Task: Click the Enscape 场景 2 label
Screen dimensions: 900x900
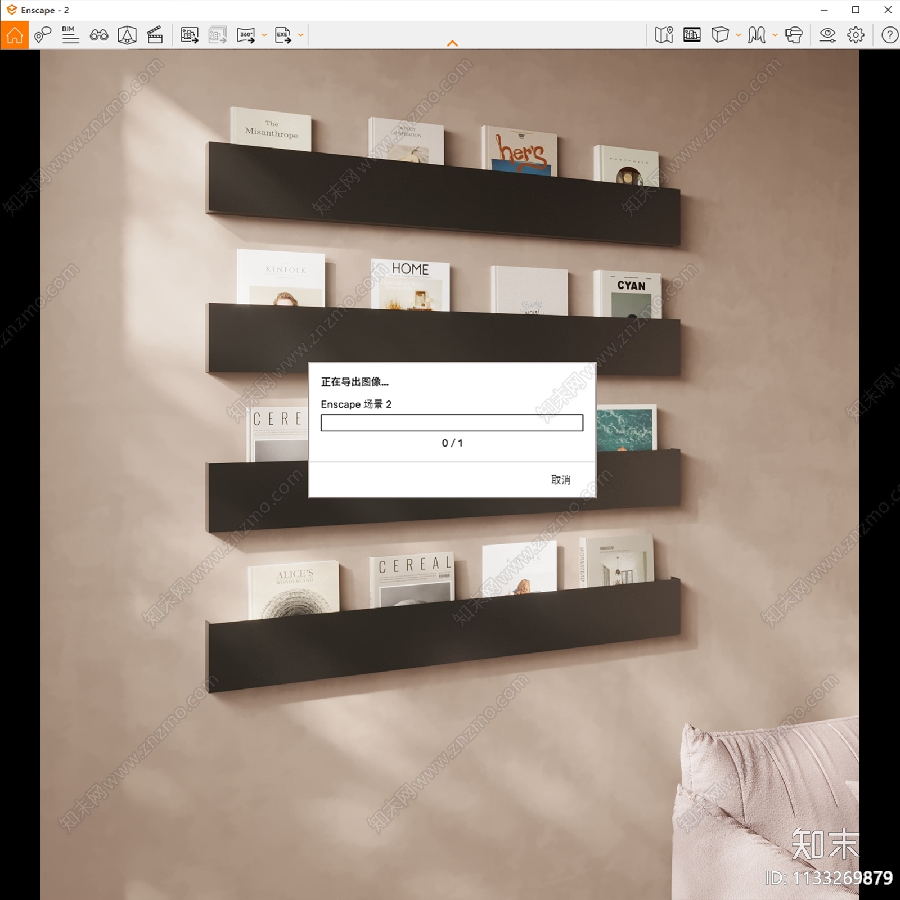Action: pyautogui.click(x=356, y=404)
